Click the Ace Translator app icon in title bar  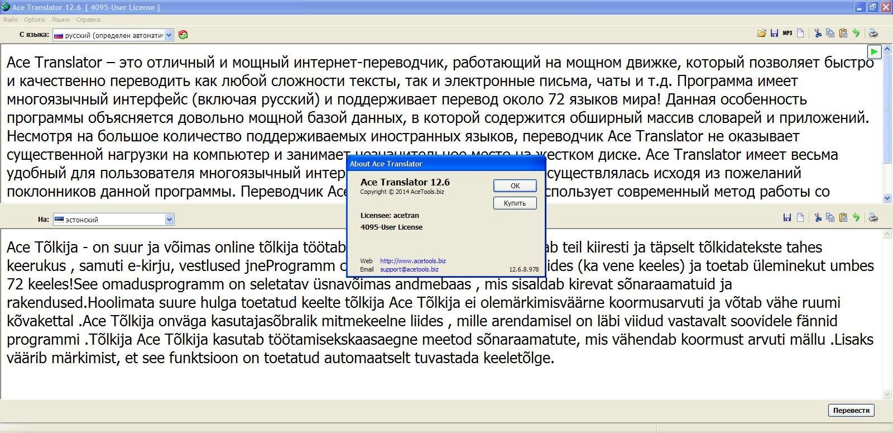(x=6, y=7)
